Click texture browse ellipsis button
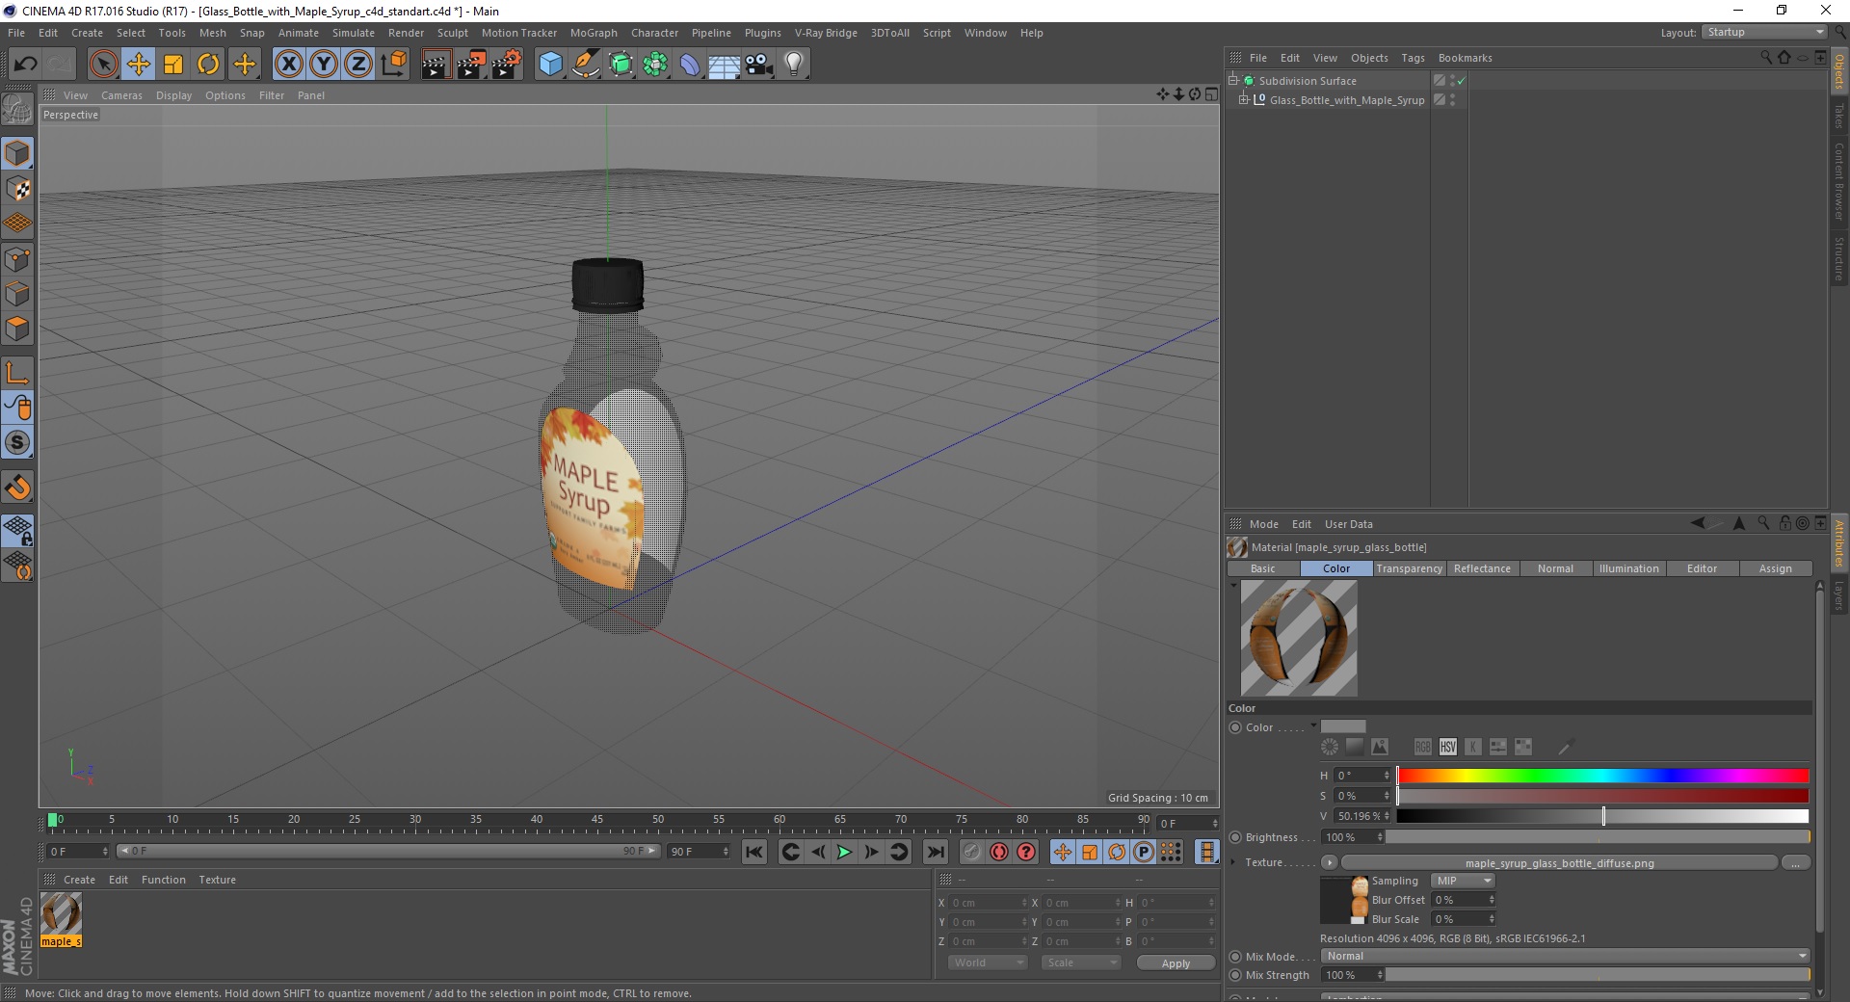1850x1002 pixels. point(1795,862)
